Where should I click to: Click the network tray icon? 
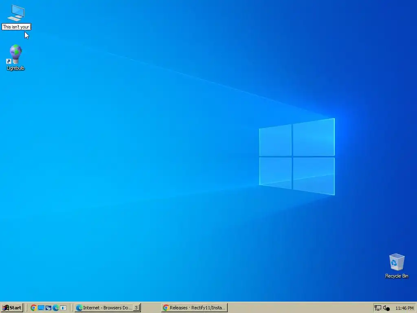[x=377, y=308]
